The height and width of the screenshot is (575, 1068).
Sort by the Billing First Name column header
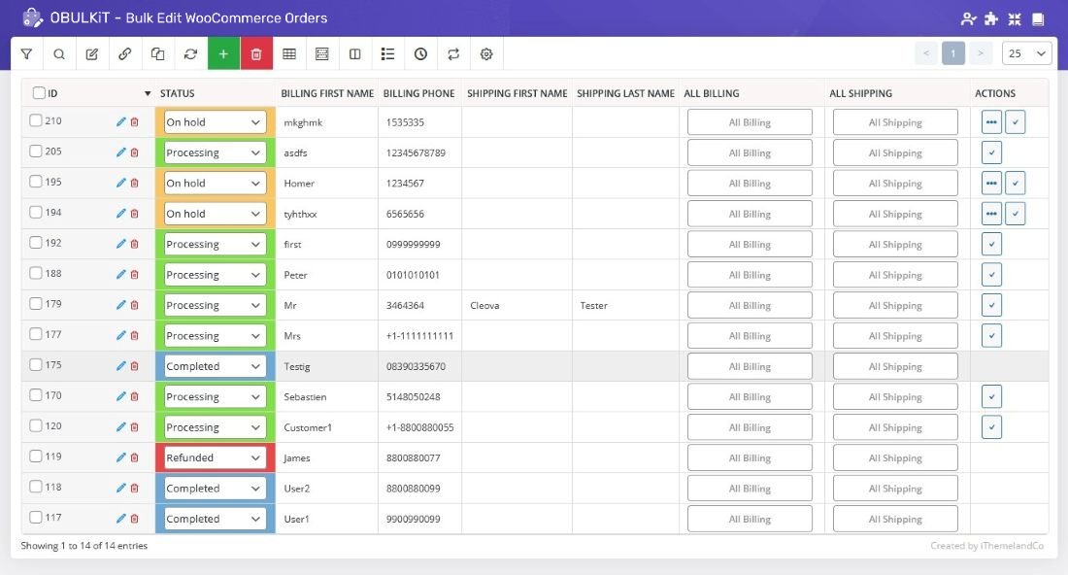(327, 94)
